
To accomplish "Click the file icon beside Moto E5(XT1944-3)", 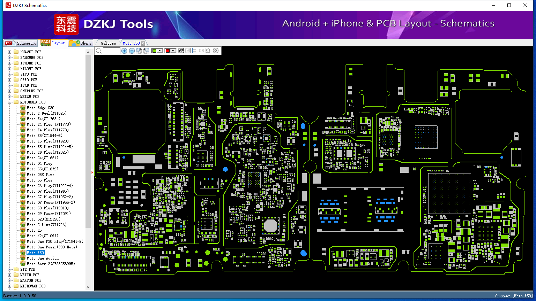I will (x=23, y=136).
